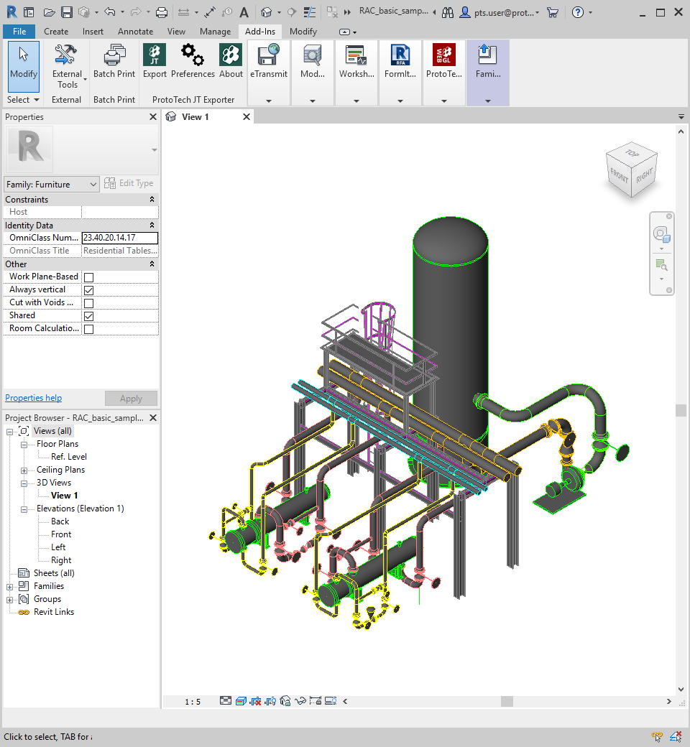Click the Edit Type button
This screenshot has height=747, width=690.
point(129,184)
